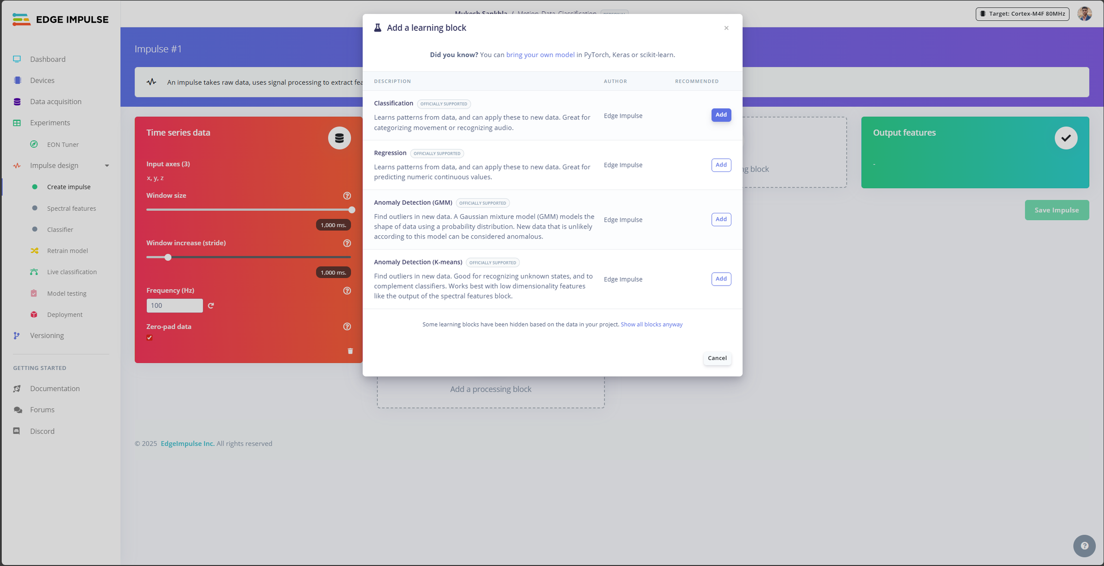Click Add a processing block placeholder
1104x566 pixels.
pyautogui.click(x=490, y=389)
